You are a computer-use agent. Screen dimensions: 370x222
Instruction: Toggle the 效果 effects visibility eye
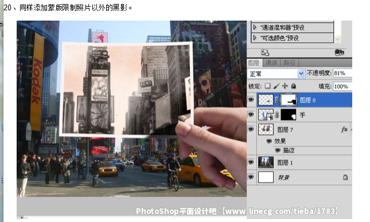point(269,141)
